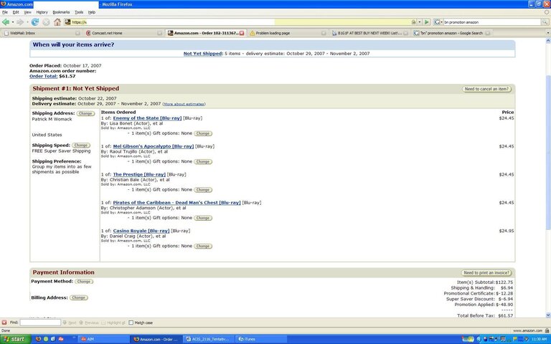551x344 pixels.
Task: Close the WebMail: Inbox tab
Action: point(77,33)
